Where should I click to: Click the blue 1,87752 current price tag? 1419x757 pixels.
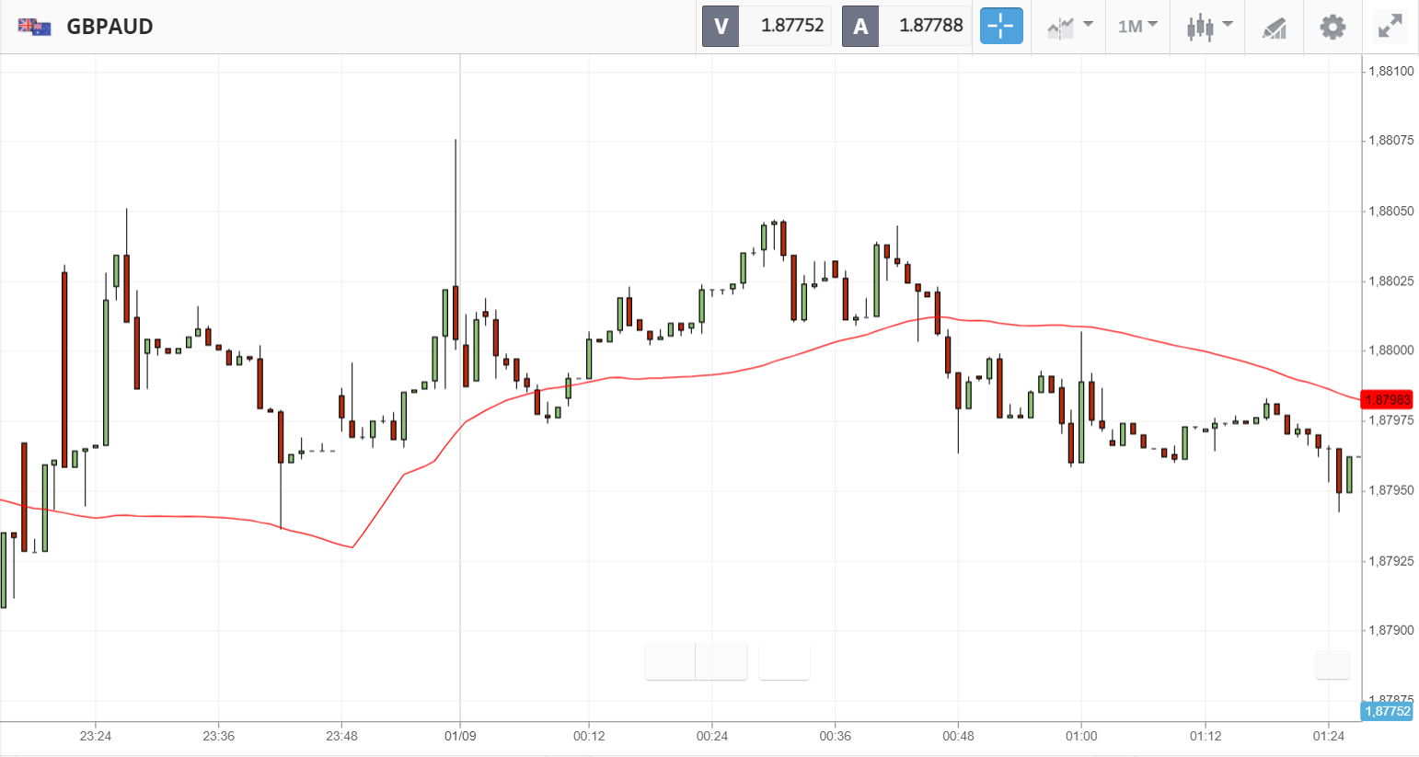1387,711
